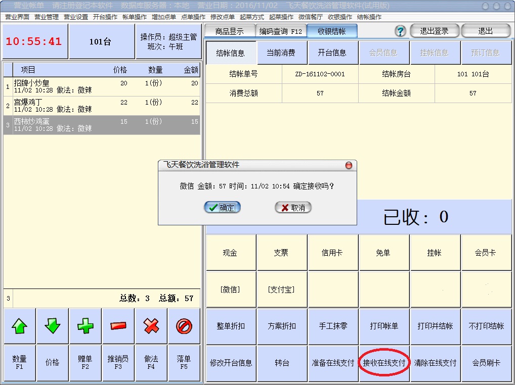515x385 pixels.
Task: Switch to the 商品显示 tab
Action: pyautogui.click(x=229, y=31)
